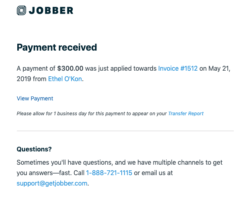The height and width of the screenshot is (198, 247).
Task: Click the JOBBER wordmark text
Action: point(51,10)
